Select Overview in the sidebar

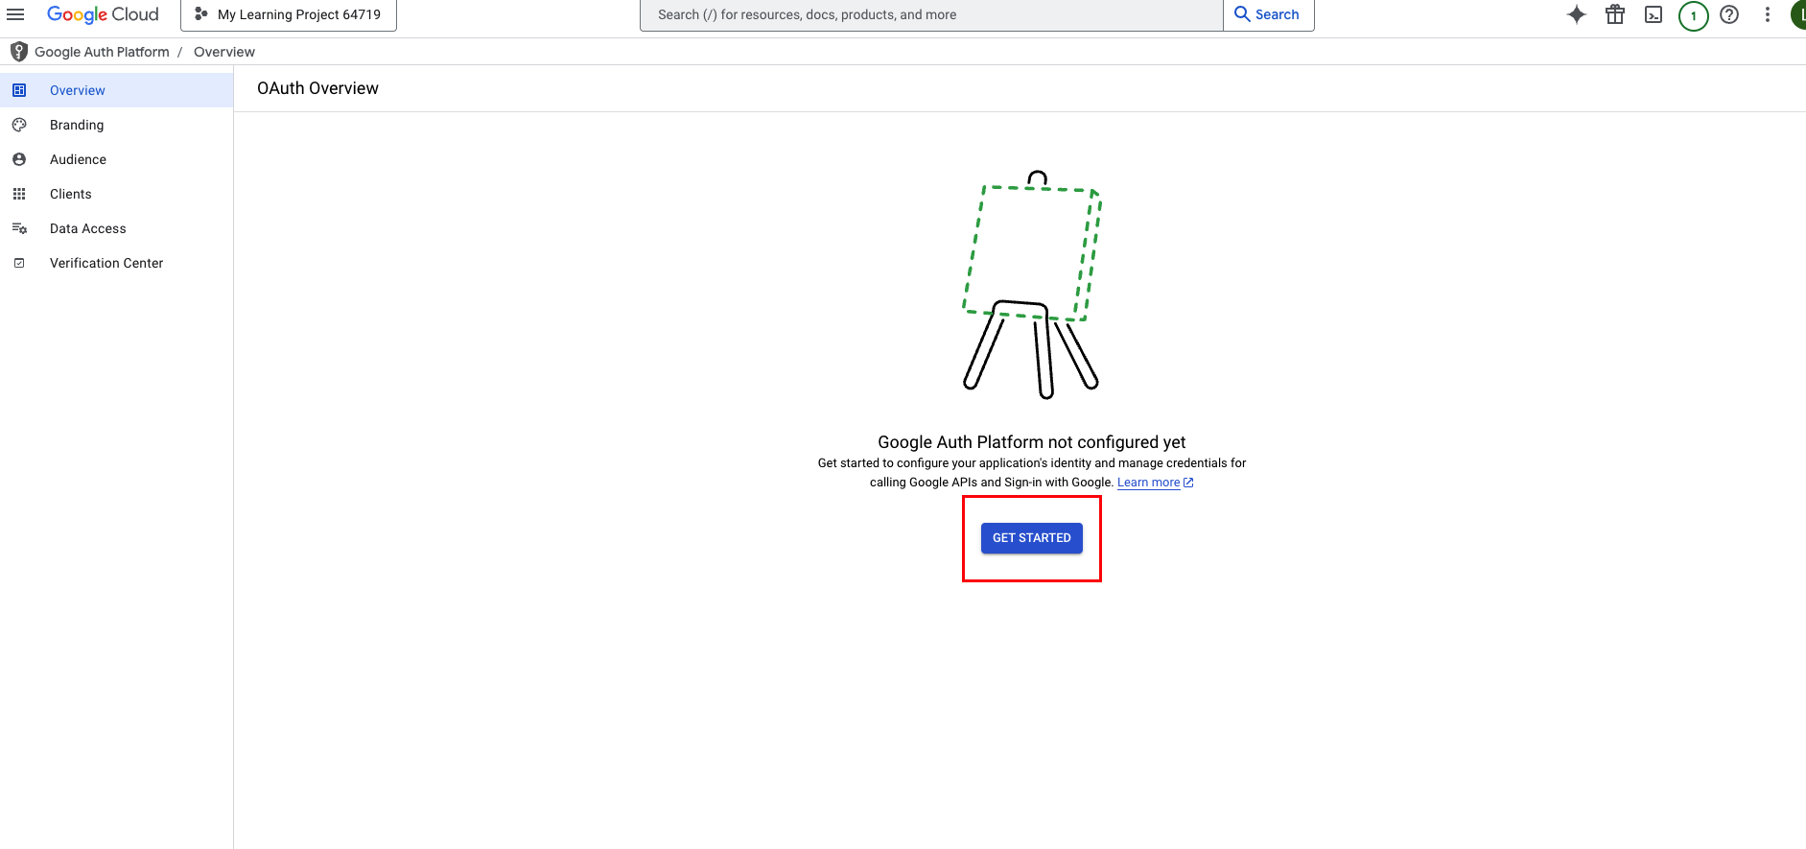[116, 90]
